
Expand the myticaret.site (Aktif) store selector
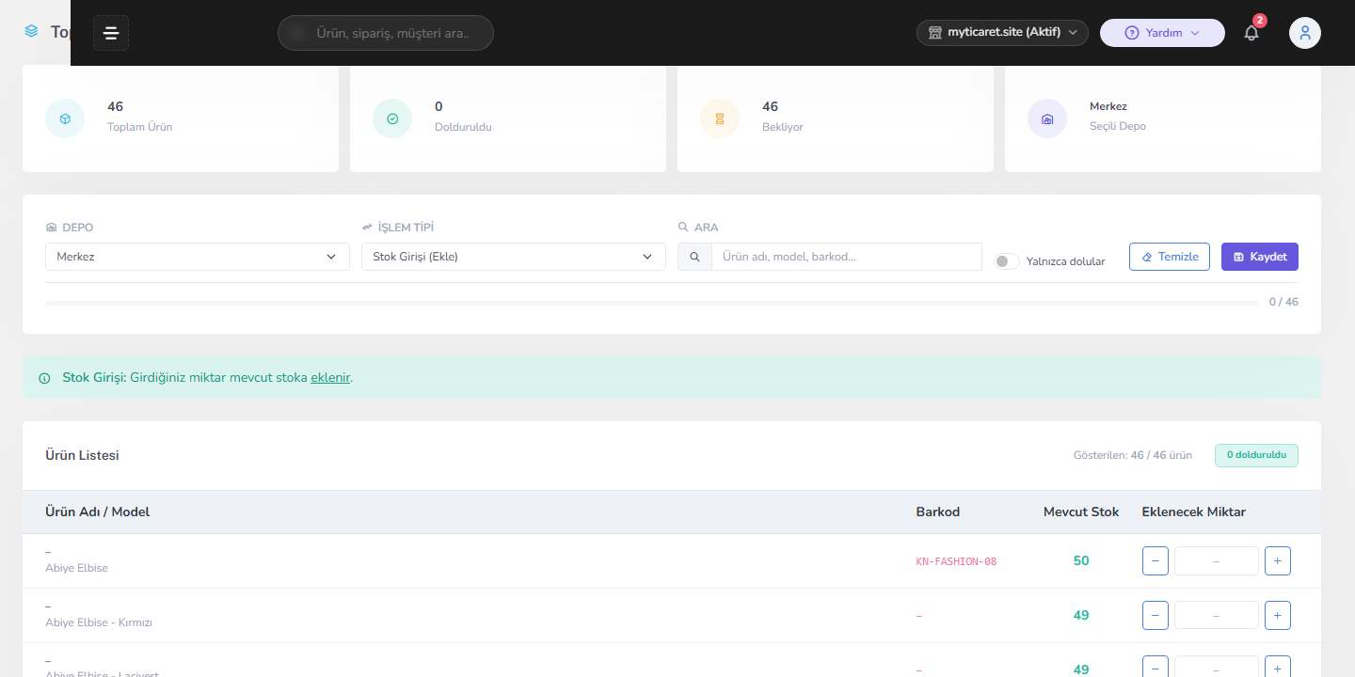click(1002, 33)
